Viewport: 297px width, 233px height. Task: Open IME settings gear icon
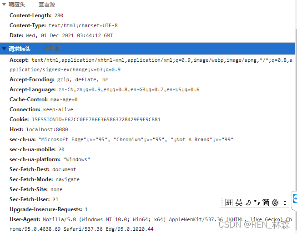[x=275, y=203]
